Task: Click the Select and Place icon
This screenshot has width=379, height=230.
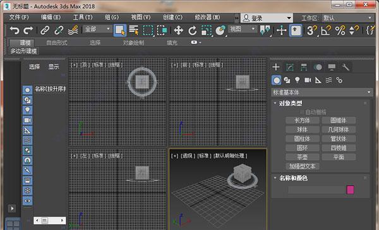Action: point(220,30)
